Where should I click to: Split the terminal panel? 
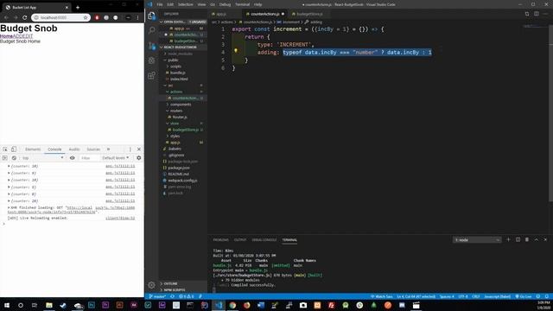click(518, 240)
